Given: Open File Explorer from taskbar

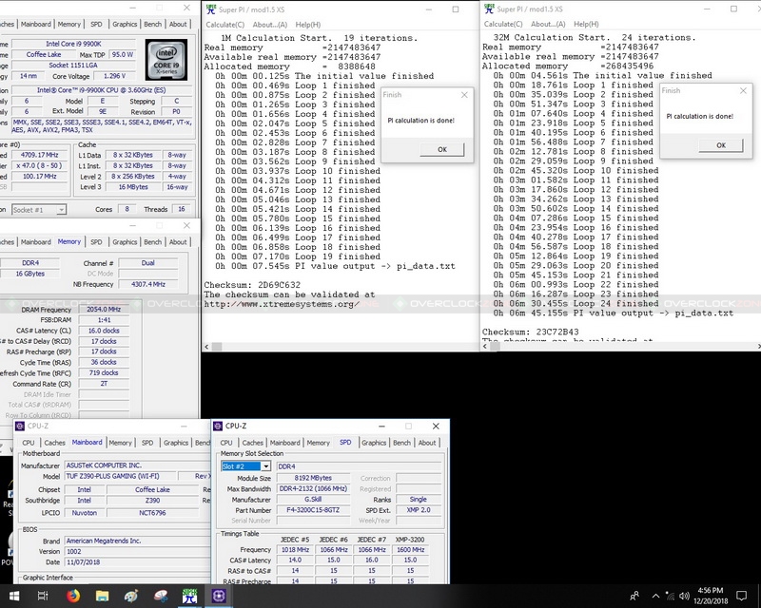Looking at the screenshot, I should [102, 596].
